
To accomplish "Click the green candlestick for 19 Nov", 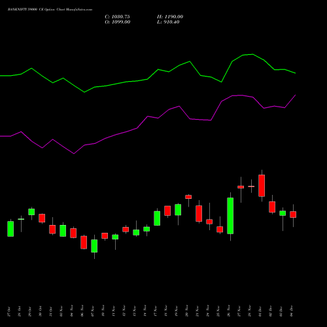I will click(x=178, y=210).
